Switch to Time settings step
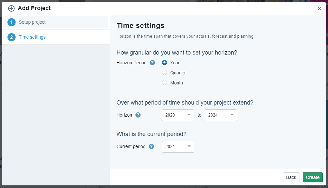 pos(32,37)
